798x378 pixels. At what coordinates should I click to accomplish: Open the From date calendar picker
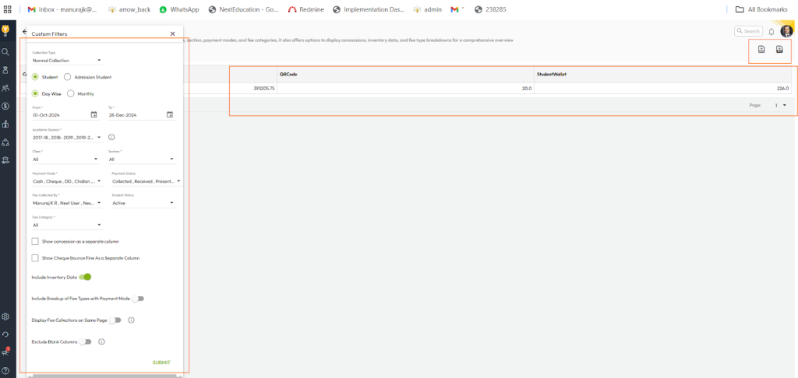click(x=94, y=114)
